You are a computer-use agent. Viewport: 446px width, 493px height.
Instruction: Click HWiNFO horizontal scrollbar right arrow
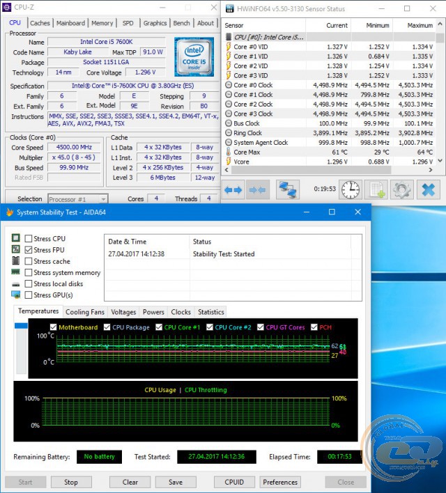431,170
